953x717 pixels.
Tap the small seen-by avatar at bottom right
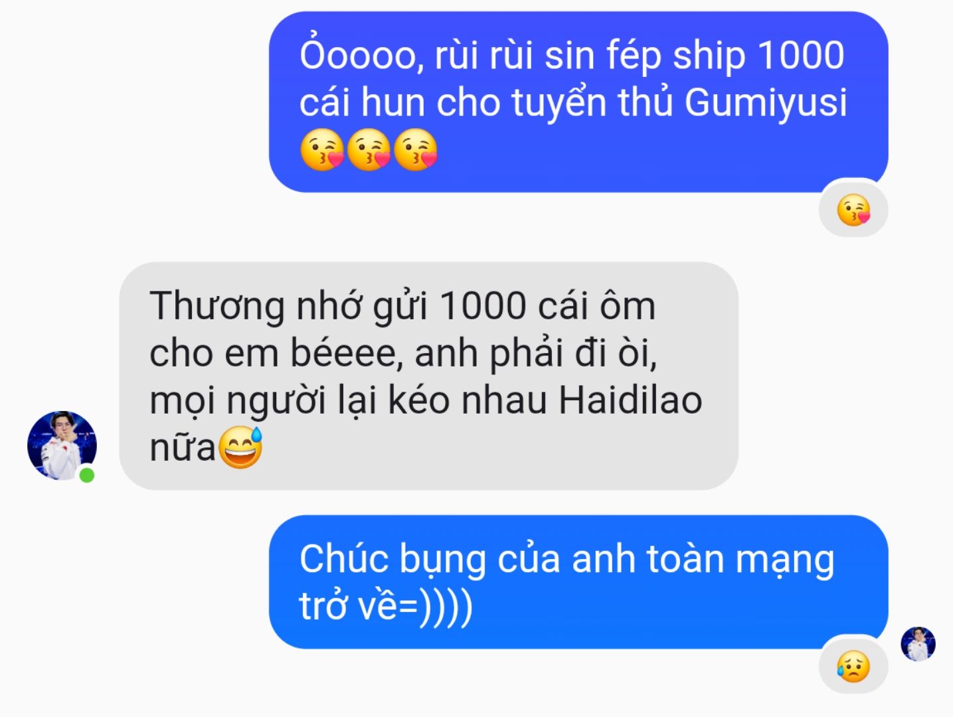click(x=918, y=644)
